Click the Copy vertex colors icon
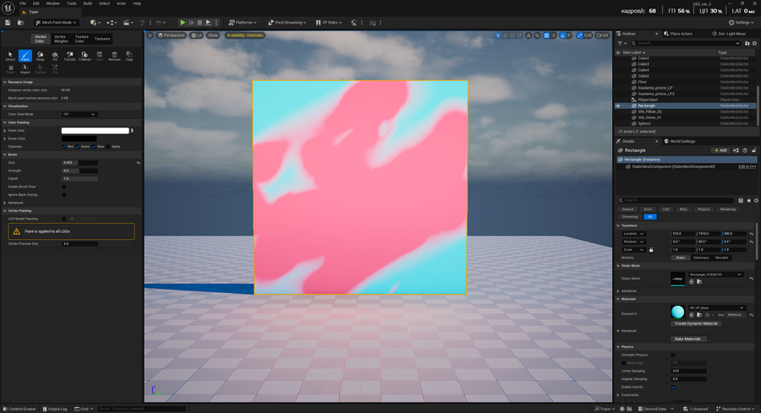The image size is (761, 413). click(129, 56)
